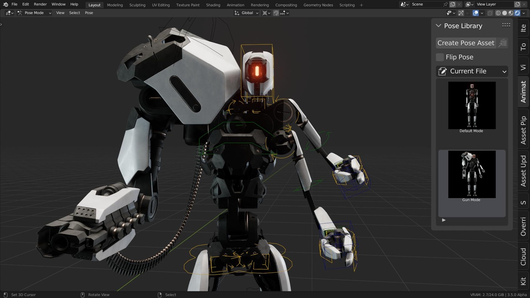Open the pivot point selector icon
The width and height of the screenshot is (530, 298).
click(265, 13)
